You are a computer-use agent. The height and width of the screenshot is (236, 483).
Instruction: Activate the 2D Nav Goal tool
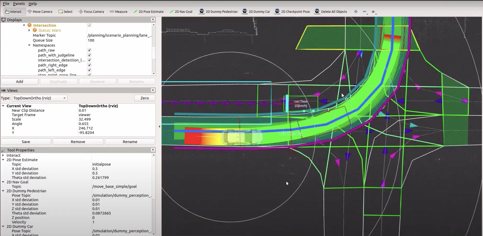[181, 11]
